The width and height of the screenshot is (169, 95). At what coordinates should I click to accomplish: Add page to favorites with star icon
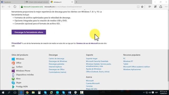pyautogui.click(x=142, y=7)
